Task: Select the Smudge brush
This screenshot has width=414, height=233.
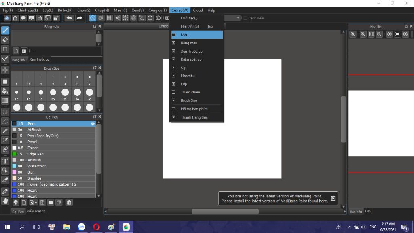Action: 53,178
